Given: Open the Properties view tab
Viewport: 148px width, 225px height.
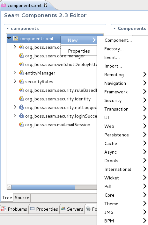Looking at the screenshot, I should tap(44, 209).
